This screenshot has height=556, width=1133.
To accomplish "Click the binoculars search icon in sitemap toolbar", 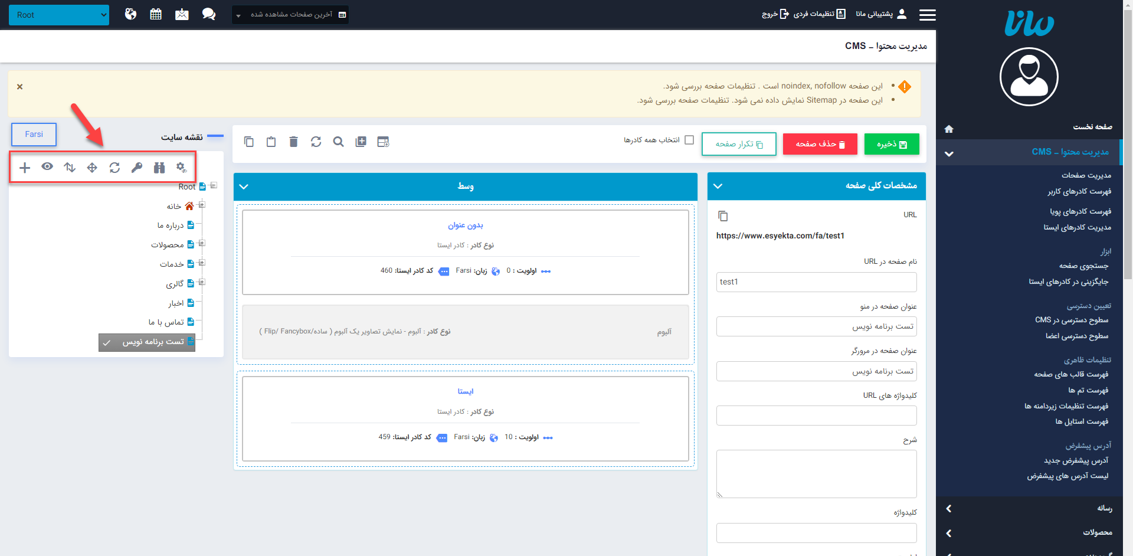I will pyautogui.click(x=159, y=168).
